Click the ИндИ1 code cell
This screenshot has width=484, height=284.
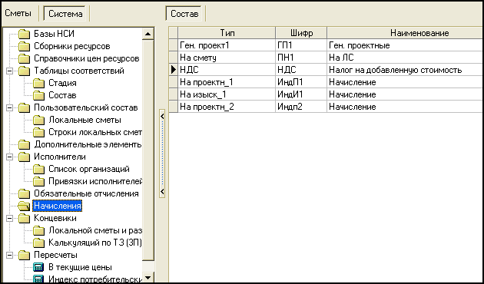pyautogui.click(x=301, y=94)
